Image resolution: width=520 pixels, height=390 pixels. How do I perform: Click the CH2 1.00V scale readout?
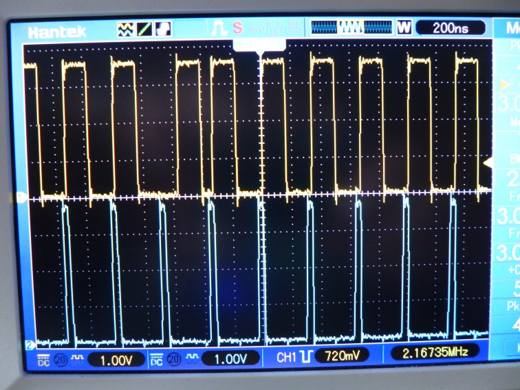229,358
